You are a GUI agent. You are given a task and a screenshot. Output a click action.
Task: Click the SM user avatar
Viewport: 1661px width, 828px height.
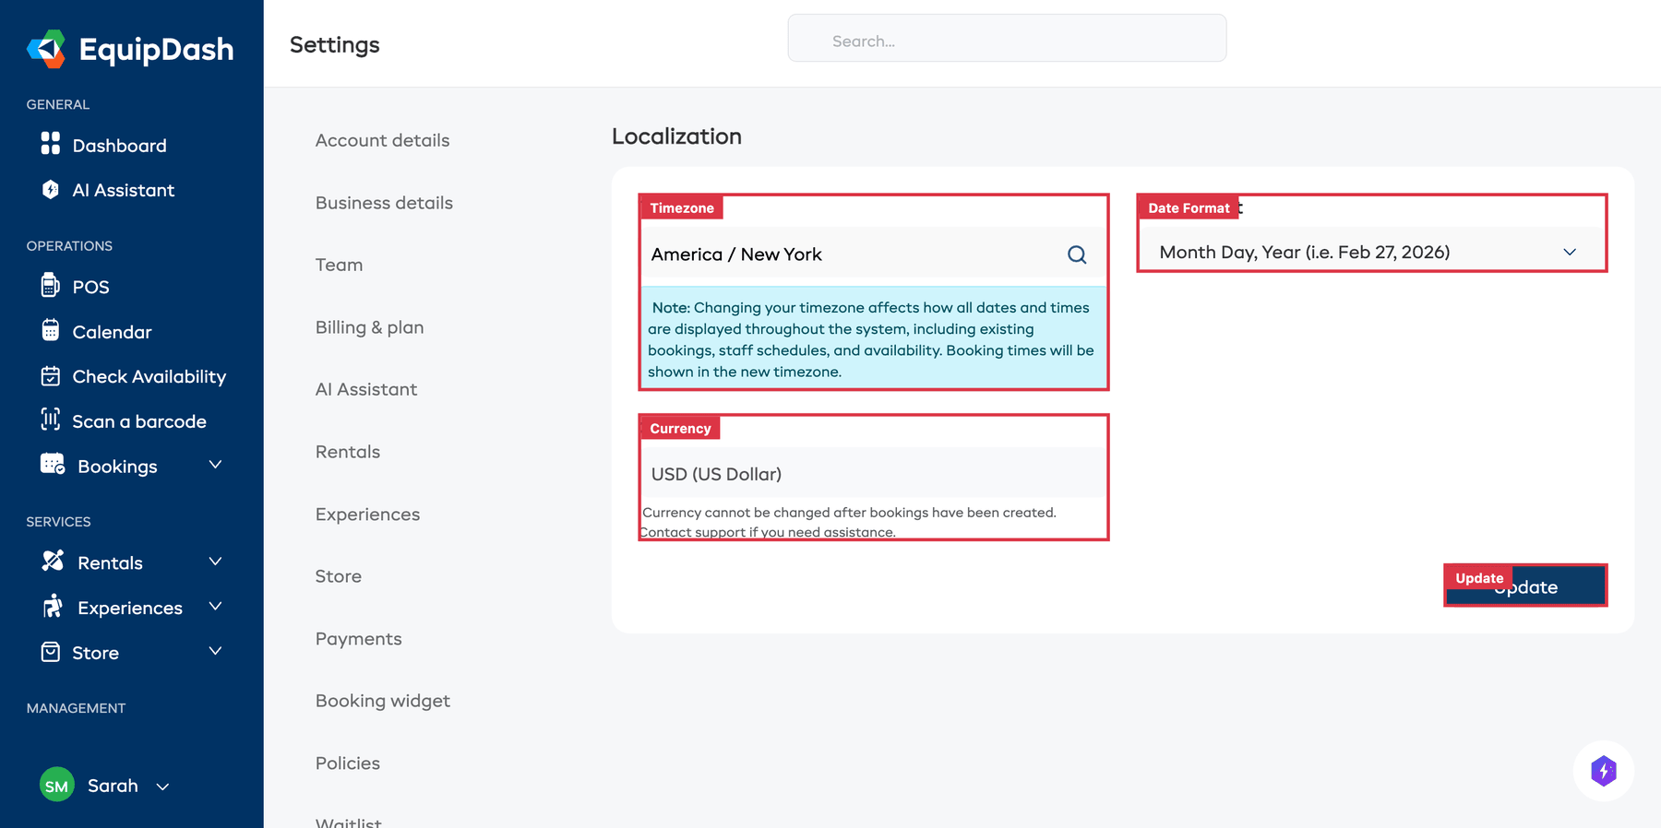[57, 786]
